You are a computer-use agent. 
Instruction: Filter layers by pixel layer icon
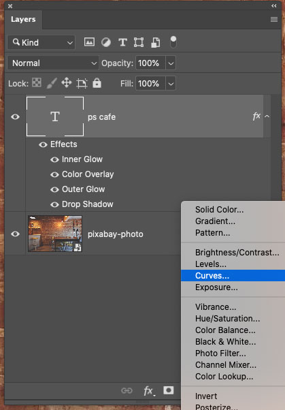89,42
